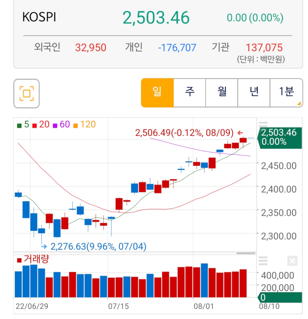Click the orange 120-day moving average legend

point(85,125)
